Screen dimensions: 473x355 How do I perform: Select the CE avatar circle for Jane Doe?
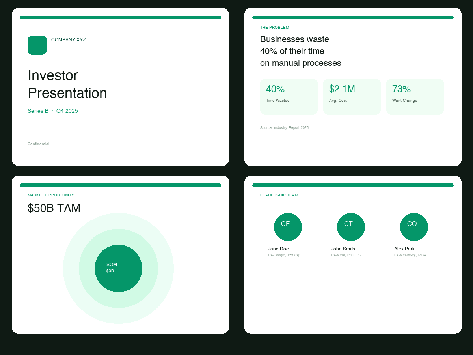[x=288, y=227]
